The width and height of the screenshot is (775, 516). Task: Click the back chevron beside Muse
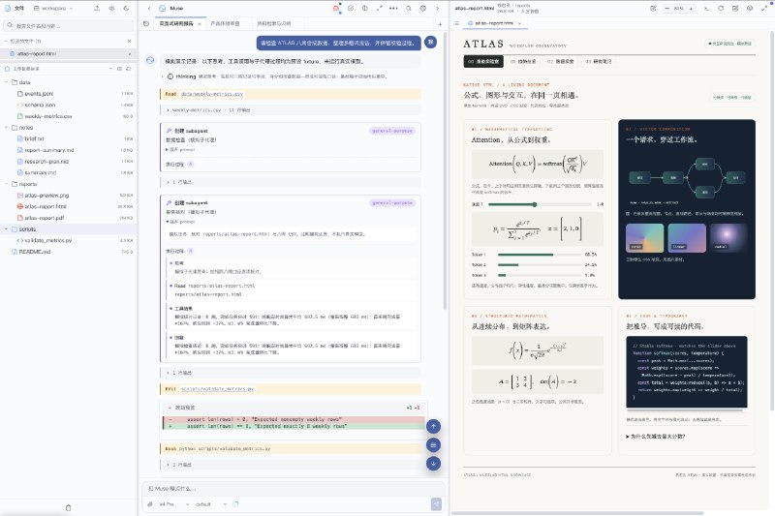[x=149, y=8]
